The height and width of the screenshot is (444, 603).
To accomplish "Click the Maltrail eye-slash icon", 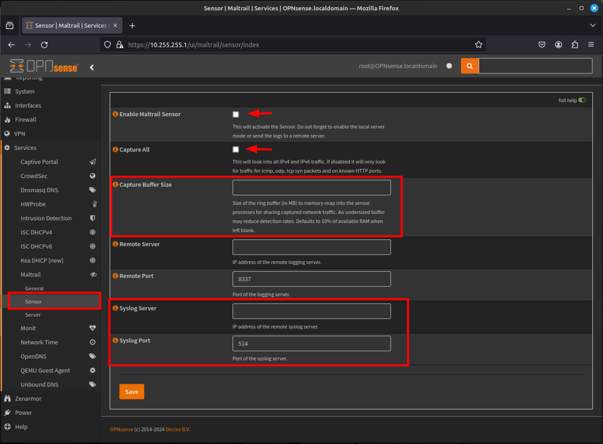I will click(93, 274).
